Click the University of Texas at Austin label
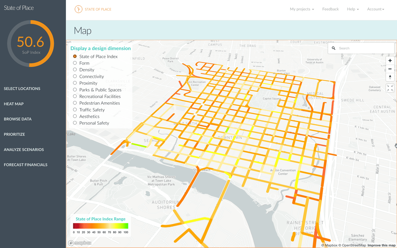This screenshot has width=397, height=248. coord(314,61)
